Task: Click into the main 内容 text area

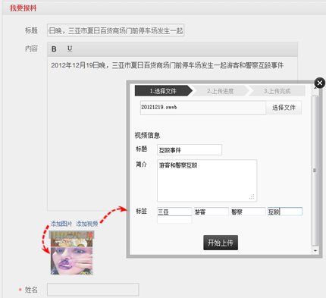Action: click(x=172, y=133)
